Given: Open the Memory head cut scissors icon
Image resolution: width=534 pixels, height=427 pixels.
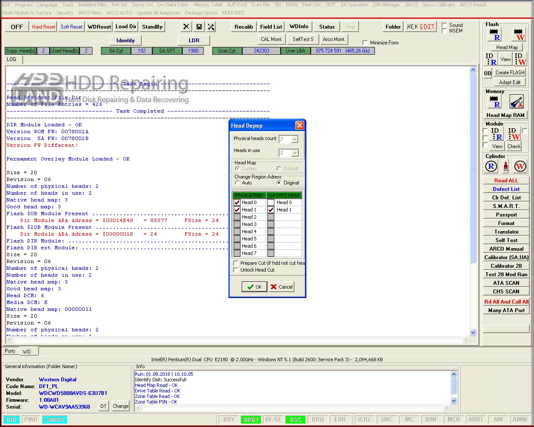Looking at the screenshot, I should tap(517, 102).
